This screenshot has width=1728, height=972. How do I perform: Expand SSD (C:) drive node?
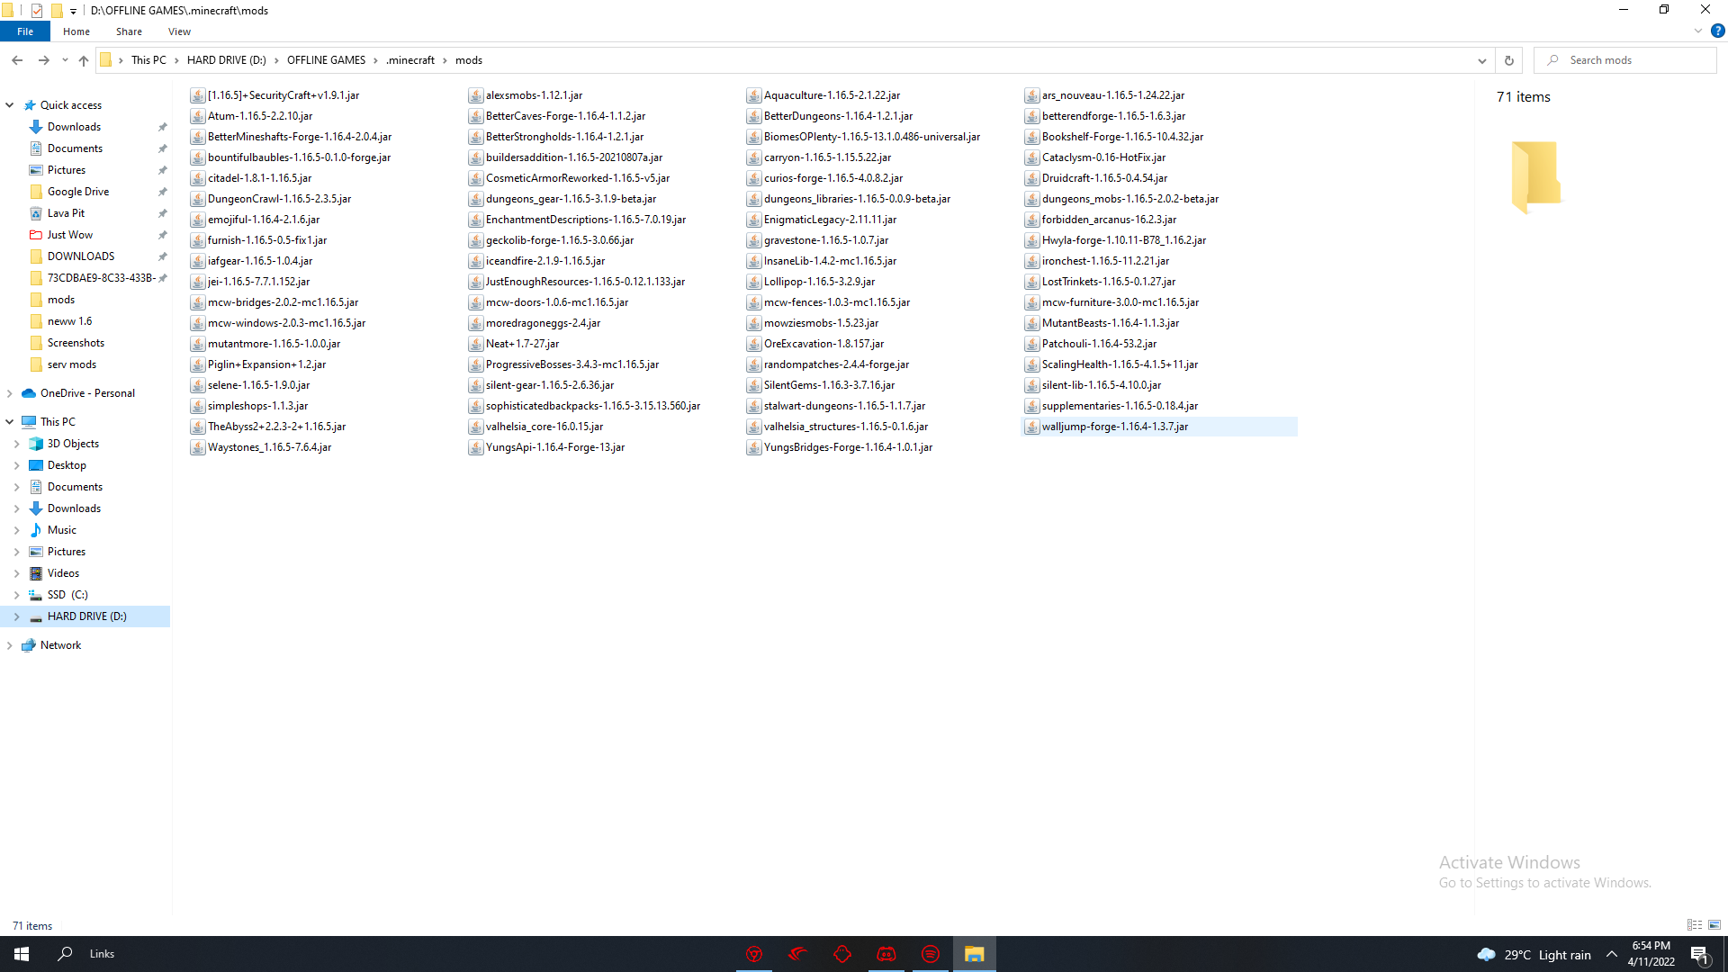point(17,595)
